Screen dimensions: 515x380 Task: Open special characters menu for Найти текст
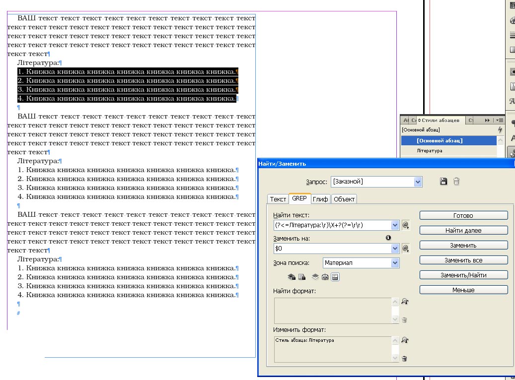point(405,225)
